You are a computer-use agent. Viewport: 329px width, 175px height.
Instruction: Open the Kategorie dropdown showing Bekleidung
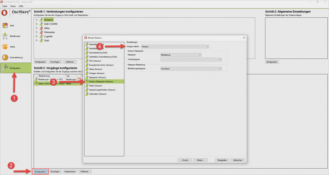(x=181, y=55)
